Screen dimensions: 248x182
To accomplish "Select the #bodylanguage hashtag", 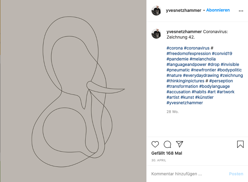I will pyautogui.click(x=215, y=86).
